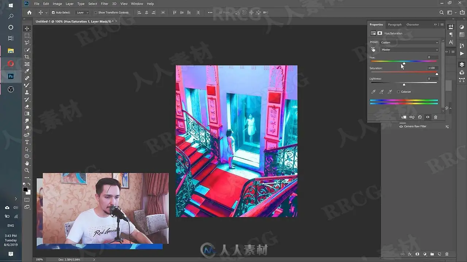This screenshot has height=262, width=467.
Task: Open the Actions play icon in side dock
Action: (x=462, y=53)
